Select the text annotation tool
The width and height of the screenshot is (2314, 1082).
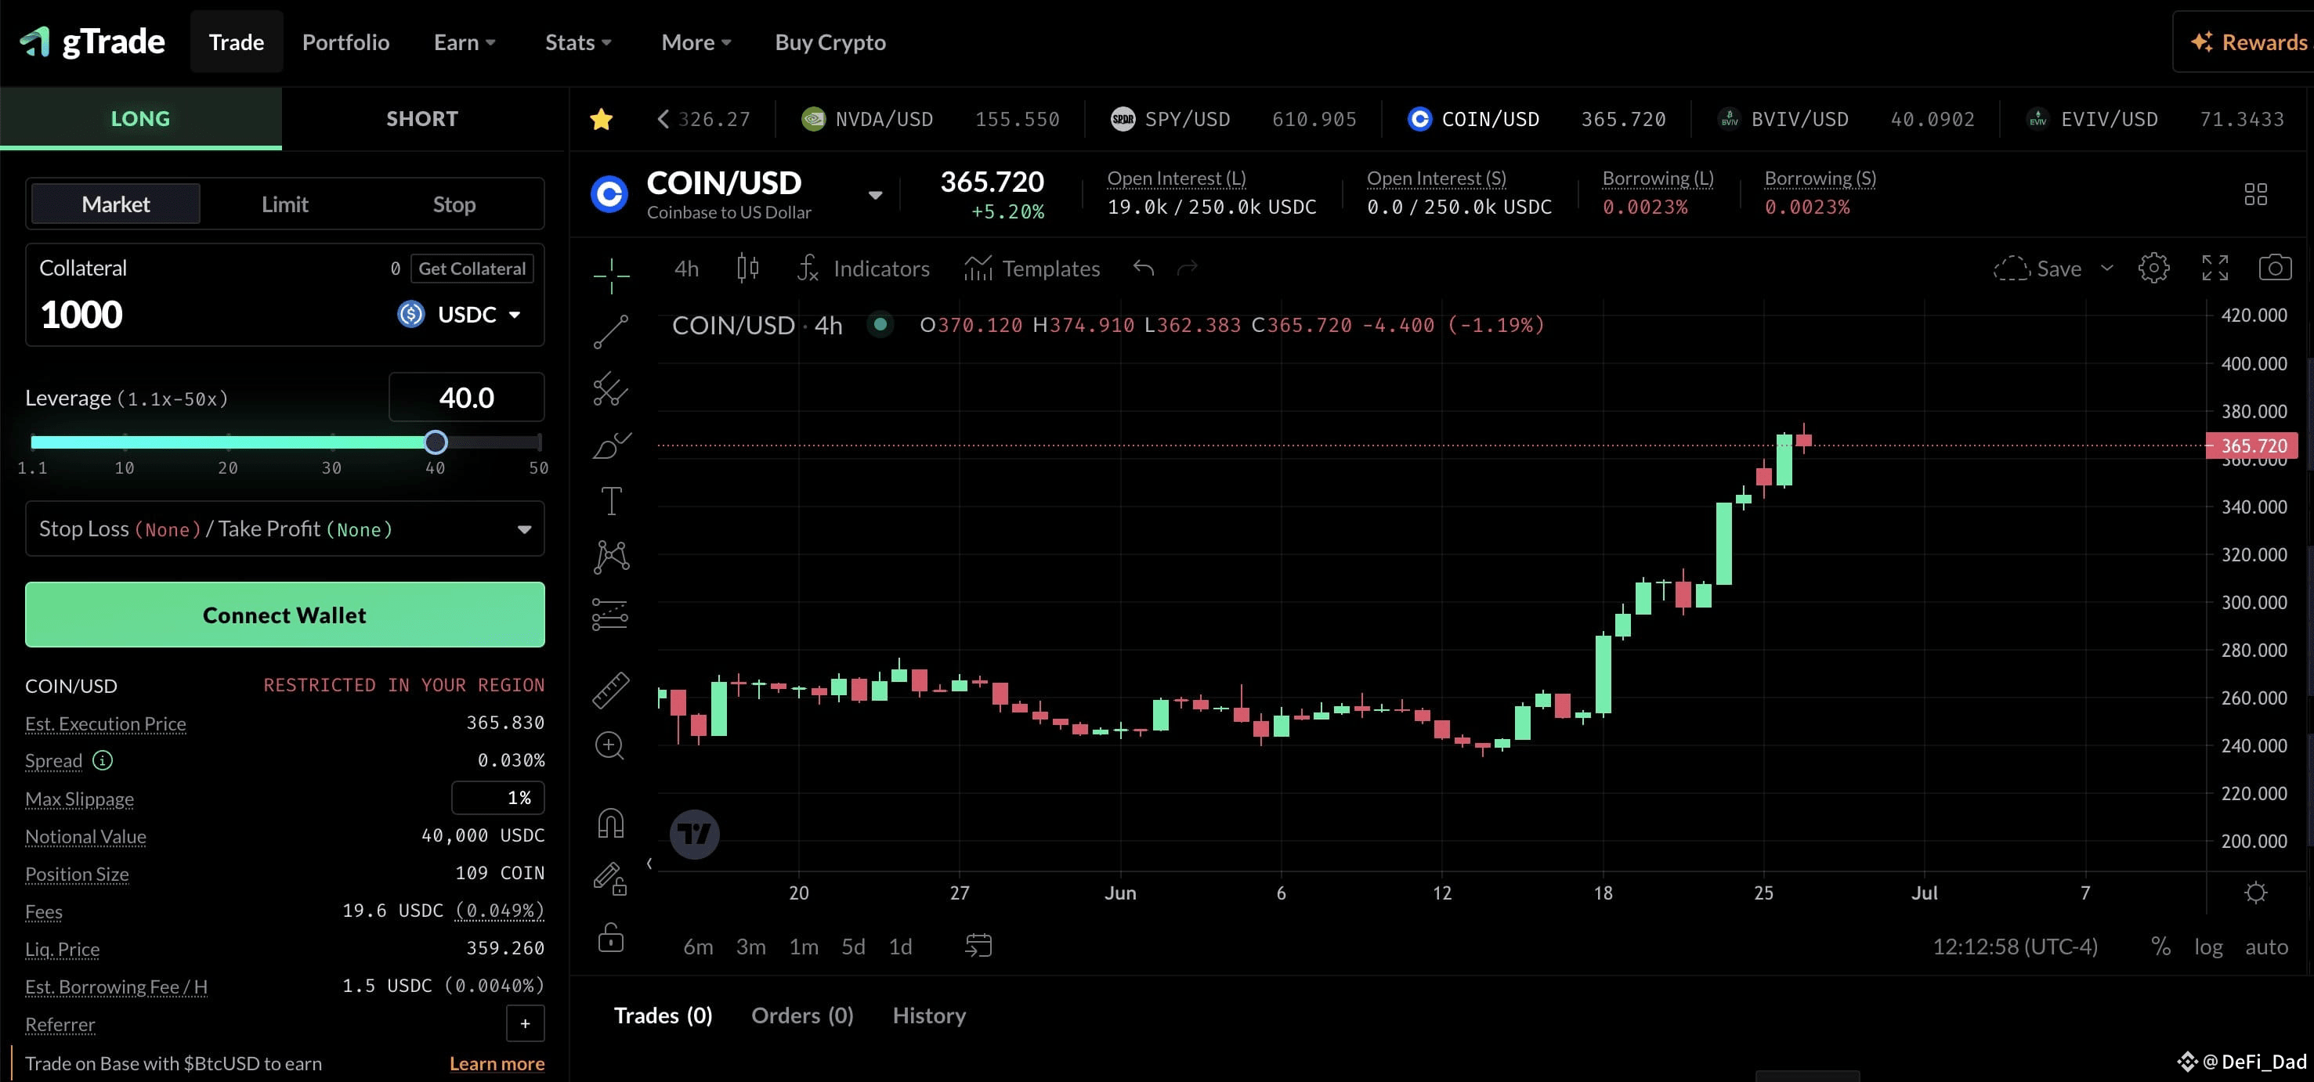(611, 501)
